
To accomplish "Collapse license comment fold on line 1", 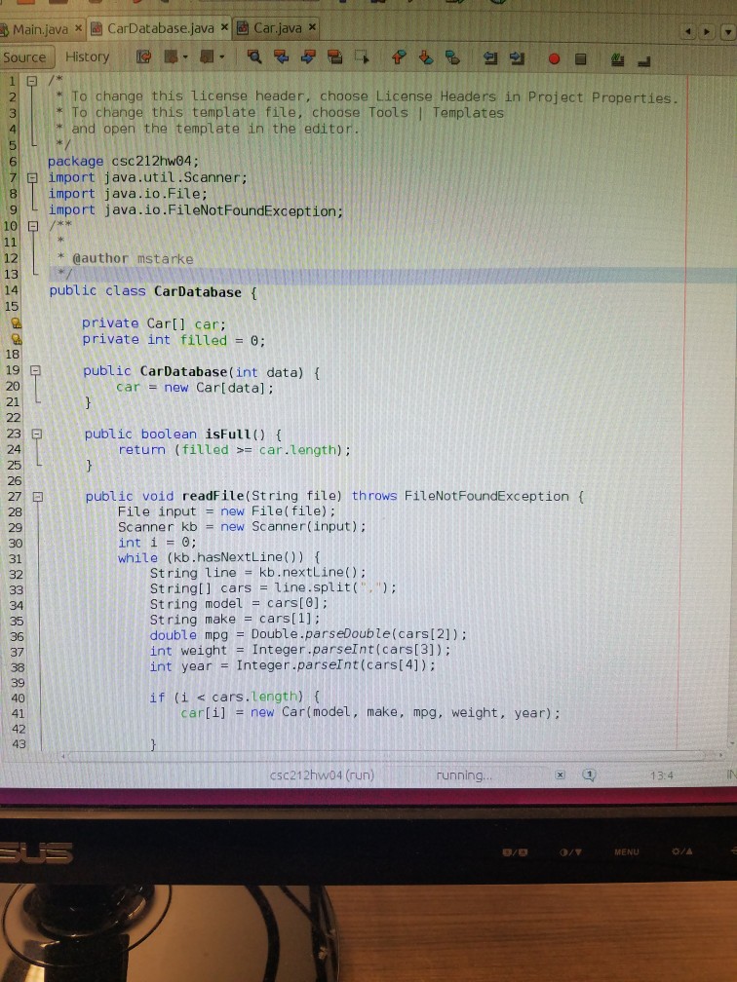I will 31,80.
